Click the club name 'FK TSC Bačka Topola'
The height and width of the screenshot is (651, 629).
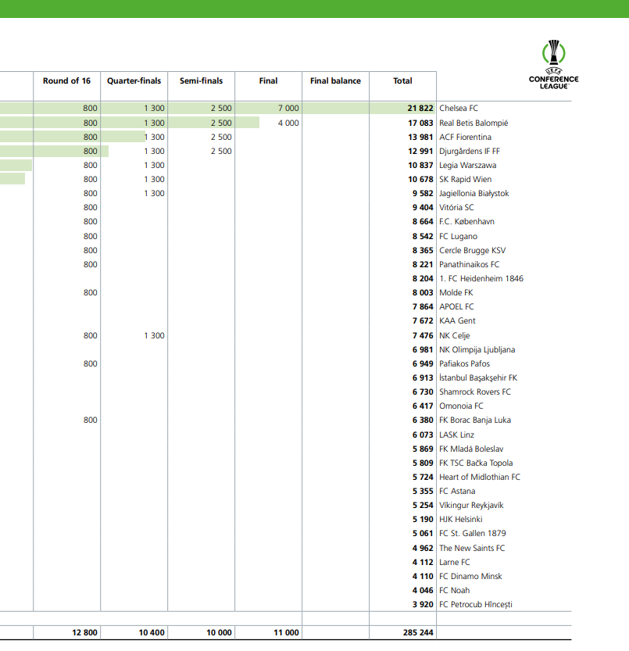coord(476,463)
